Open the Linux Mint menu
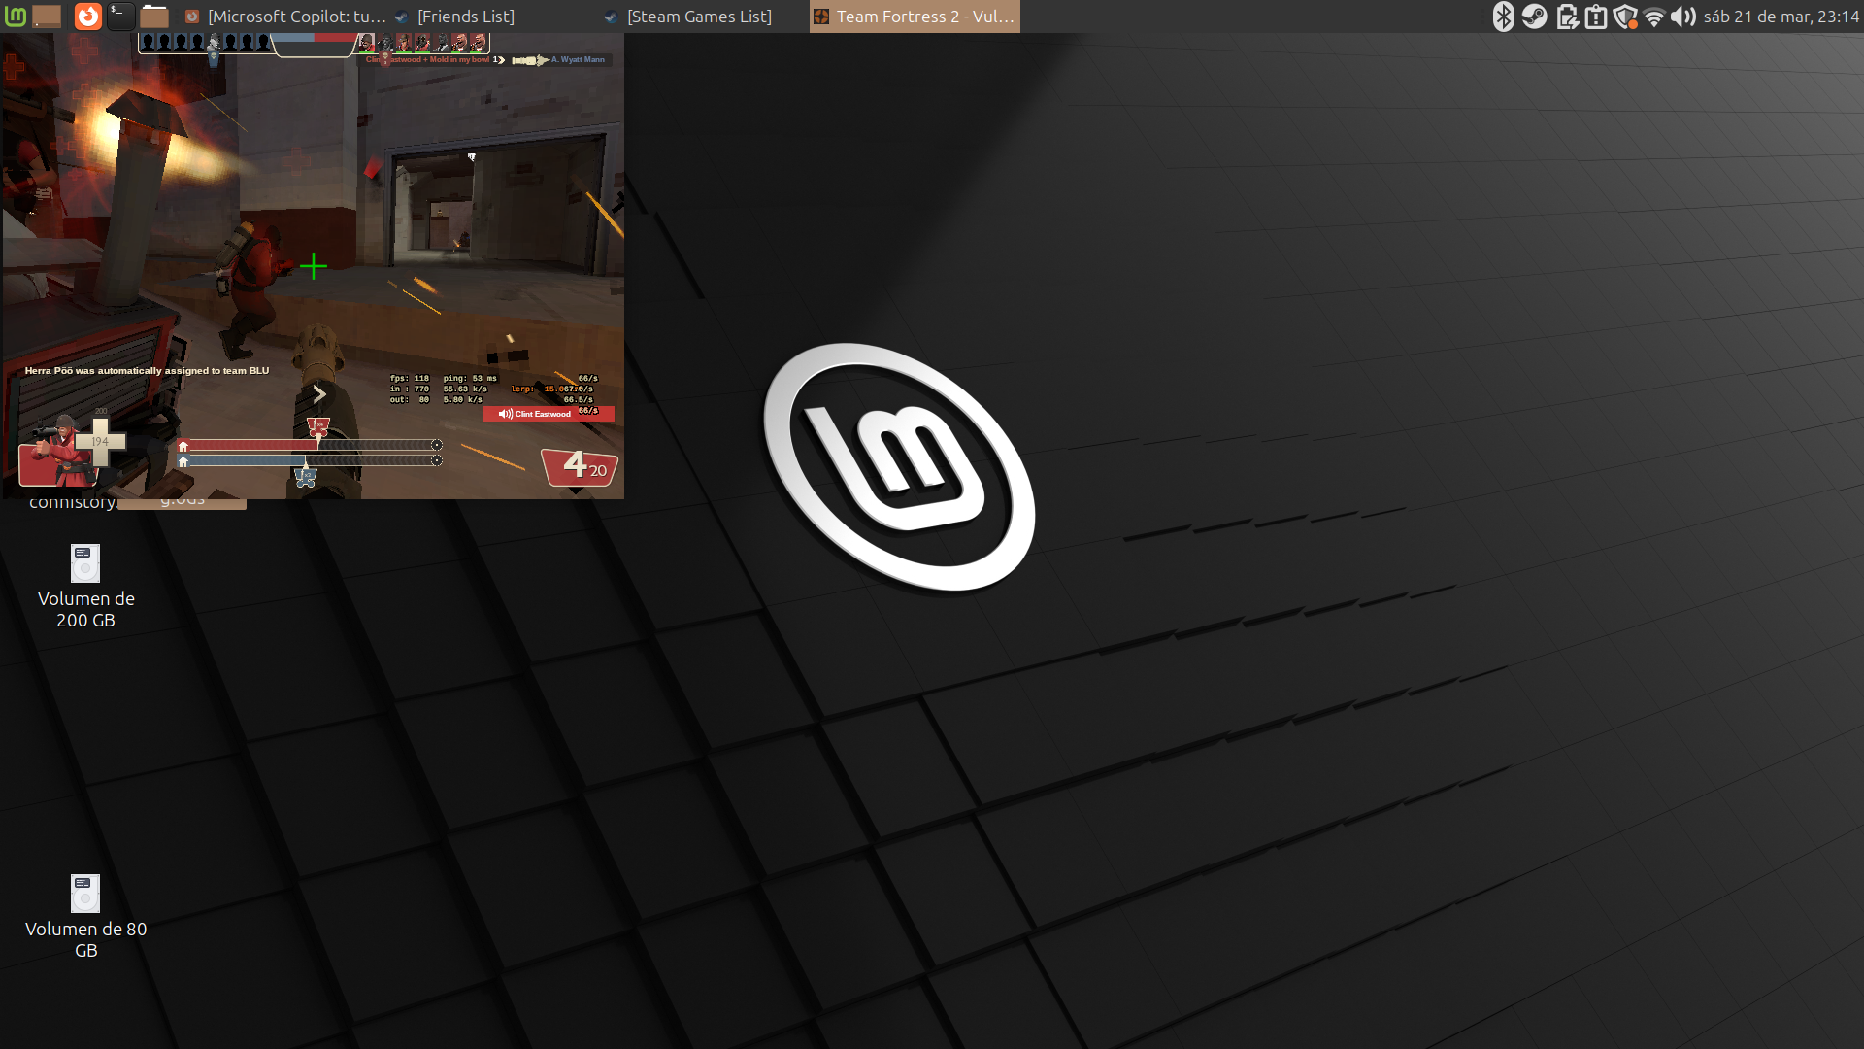This screenshot has width=1864, height=1049. pos(16,16)
